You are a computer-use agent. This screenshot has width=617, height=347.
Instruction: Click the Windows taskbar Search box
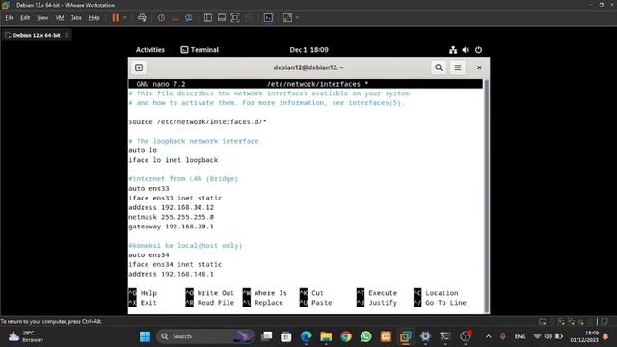(205, 336)
